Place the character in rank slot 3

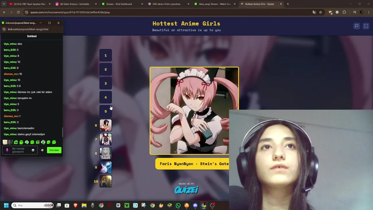point(105,83)
